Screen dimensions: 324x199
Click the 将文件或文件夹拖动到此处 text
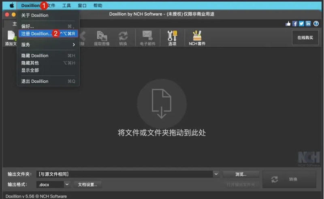tap(162, 133)
